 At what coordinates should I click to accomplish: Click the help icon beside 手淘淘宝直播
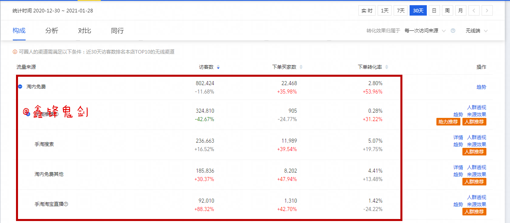click(x=66, y=204)
